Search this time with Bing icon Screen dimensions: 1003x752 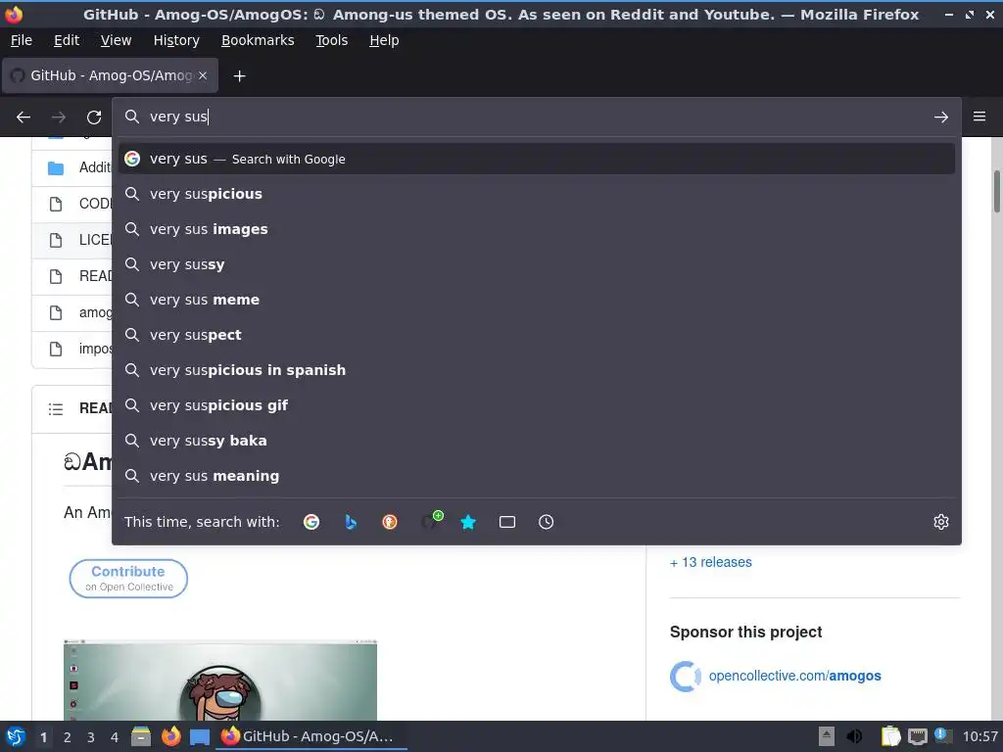(x=351, y=522)
